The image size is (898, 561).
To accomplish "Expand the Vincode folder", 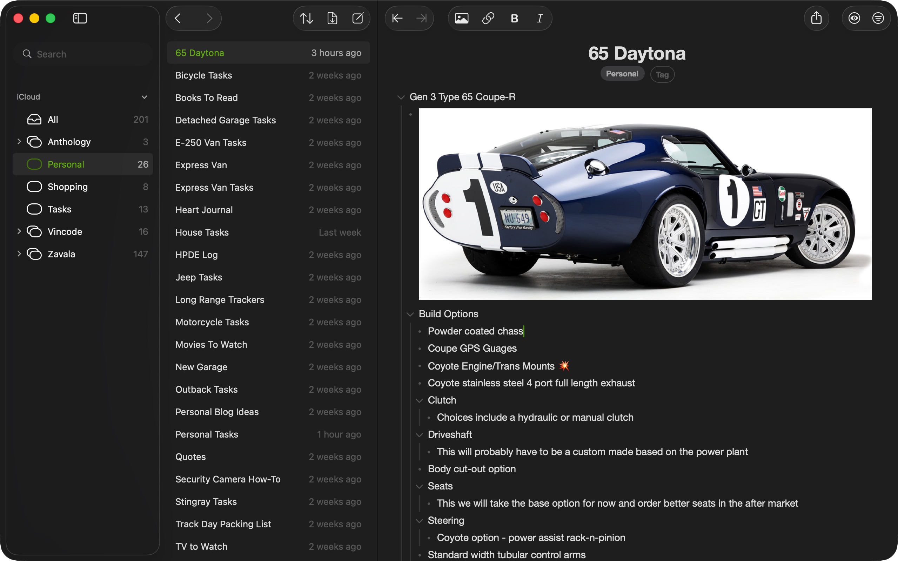I will [x=19, y=231].
